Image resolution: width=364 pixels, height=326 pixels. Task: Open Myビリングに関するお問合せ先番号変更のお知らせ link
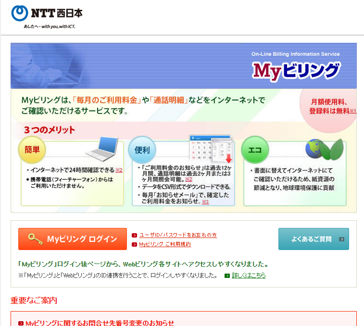click(100, 323)
